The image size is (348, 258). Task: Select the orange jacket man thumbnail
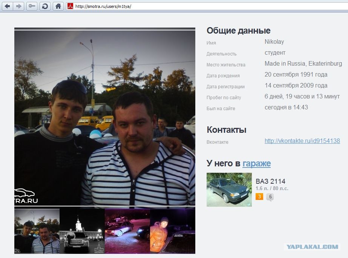pyautogui.click(x=173, y=231)
